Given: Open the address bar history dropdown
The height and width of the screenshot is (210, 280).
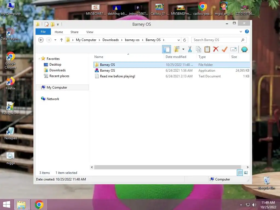Looking at the screenshot, I should (x=179, y=40).
